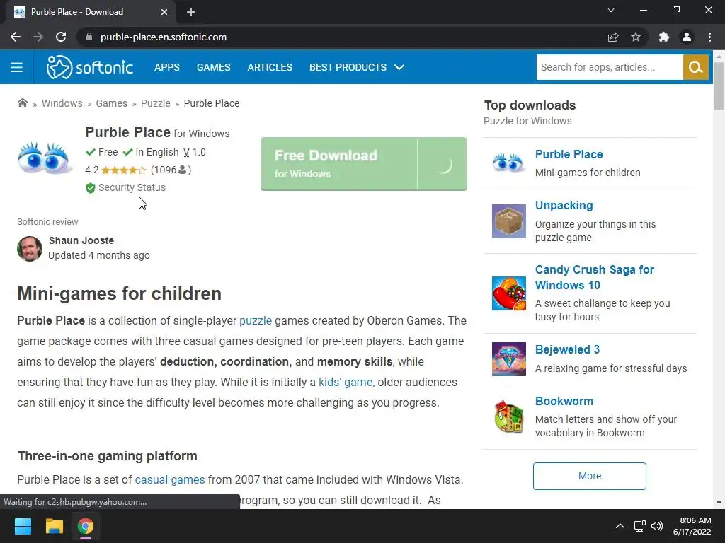Click the Bejeweled 3 icon
This screenshot has height=543, width=725.
pos(508,358)
